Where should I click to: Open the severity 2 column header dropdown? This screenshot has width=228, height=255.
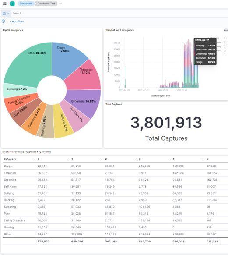[x=135, y=159]
